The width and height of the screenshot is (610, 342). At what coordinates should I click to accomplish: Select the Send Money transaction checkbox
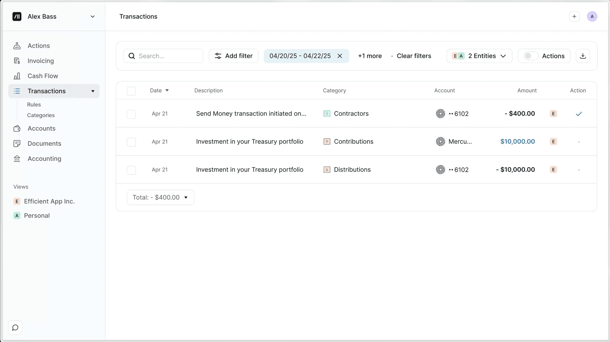pyautogui.click(x=131, y=114)
